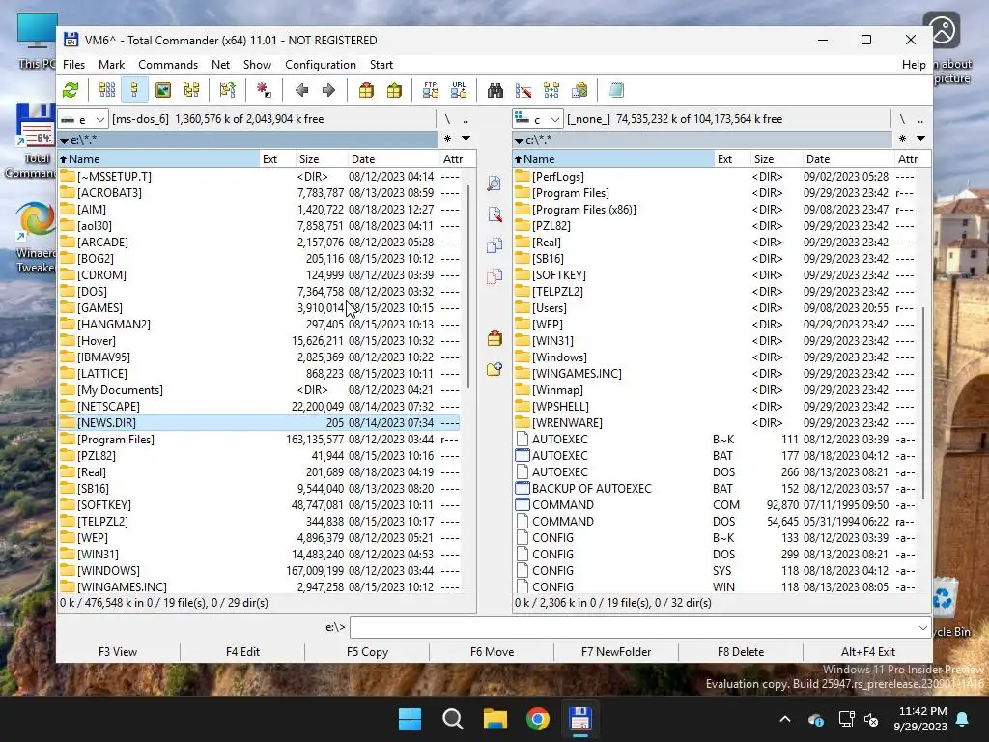The image size is (989, 742).
Task: Open the Commands menu
Action: click(x=168, y=65)
